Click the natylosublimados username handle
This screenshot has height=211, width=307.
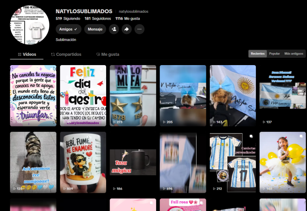coord(133,11)
